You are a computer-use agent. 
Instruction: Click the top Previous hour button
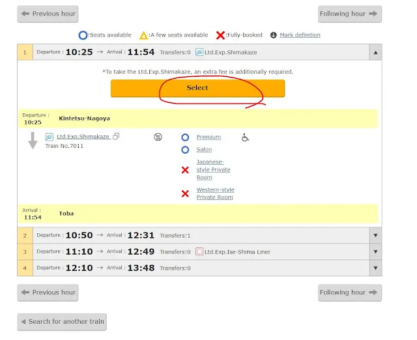(48, 14)
